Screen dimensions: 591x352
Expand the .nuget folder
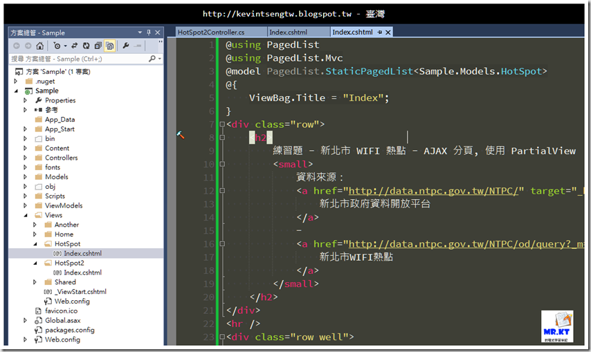point(15,82)
